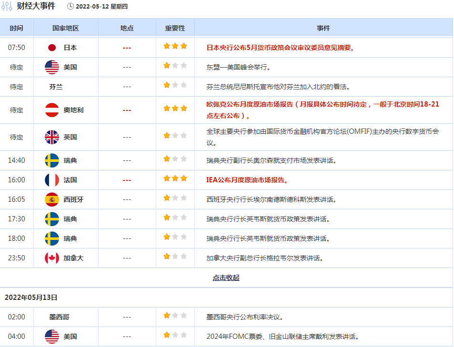Open the 欧佩克公布月度原油市场报告 event
454x347 pixels.
[322, 110]
